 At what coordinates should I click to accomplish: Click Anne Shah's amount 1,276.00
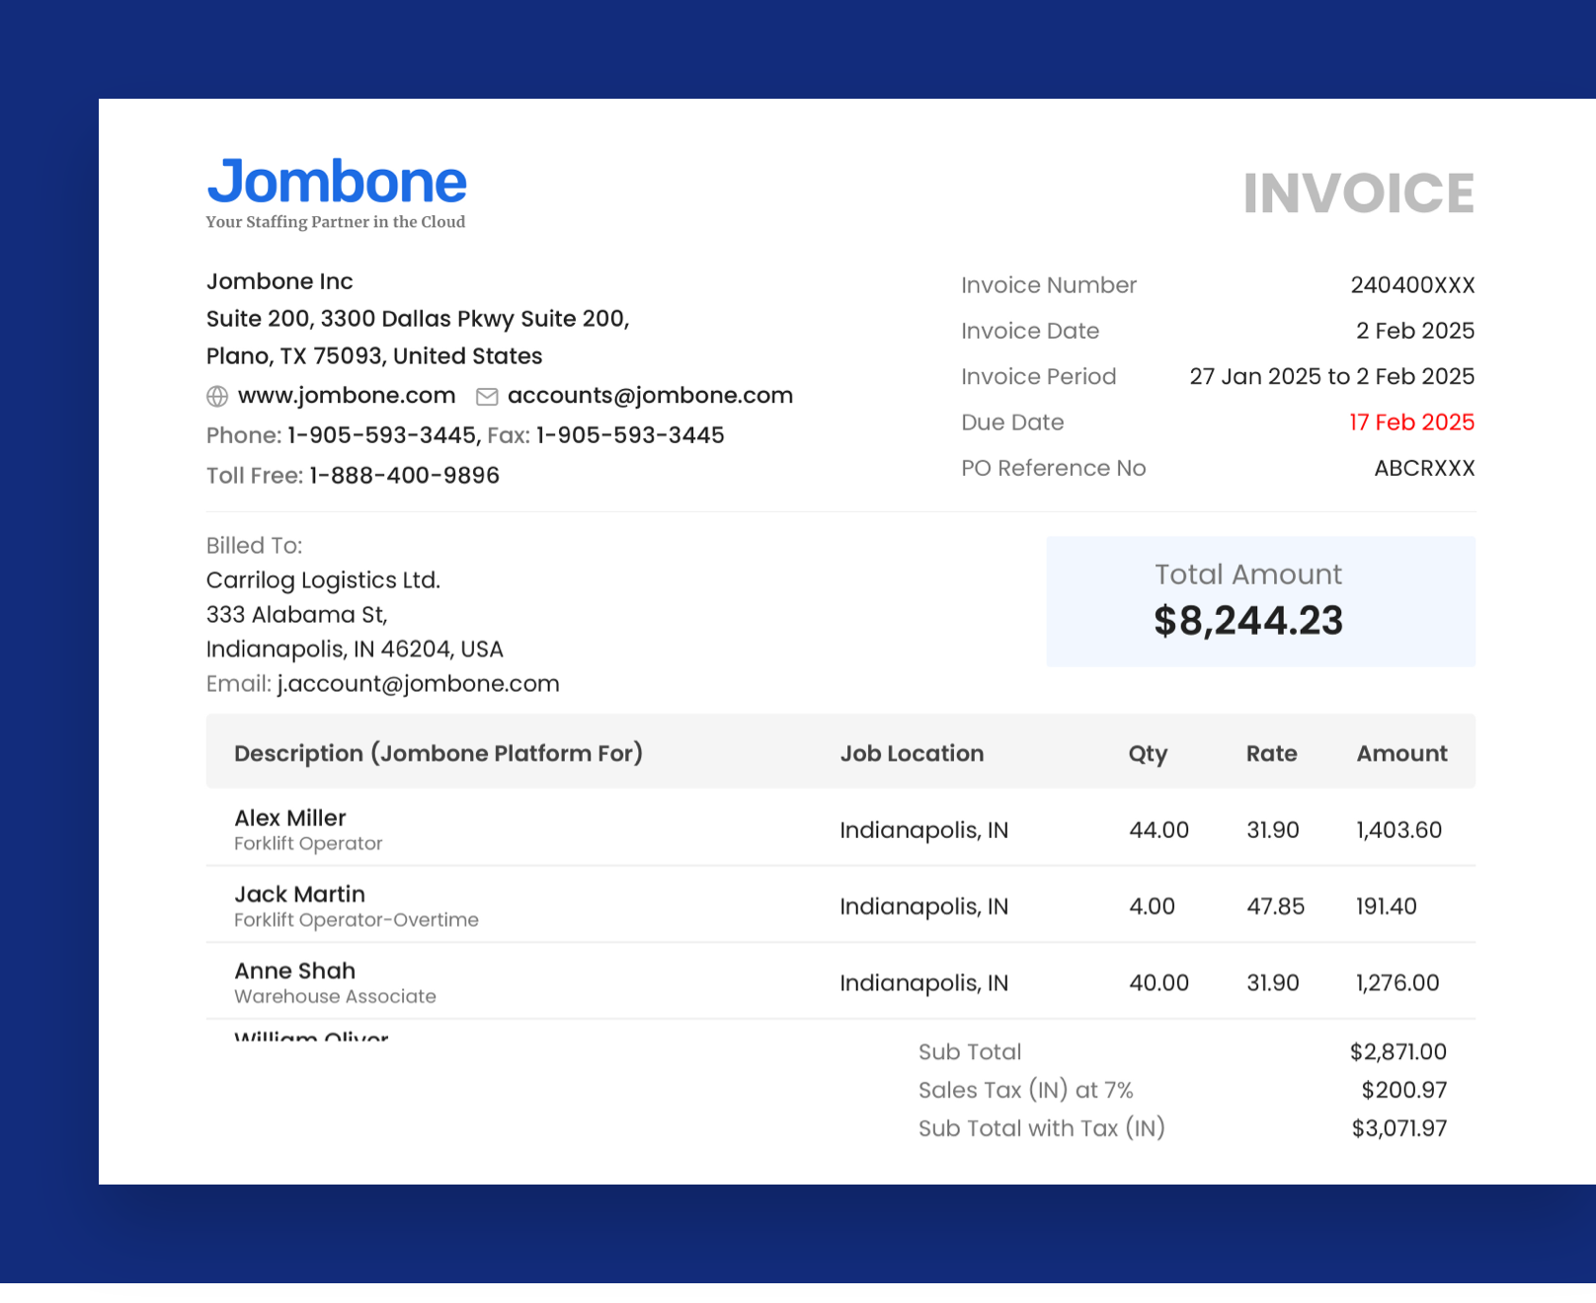pos(1397,983)
